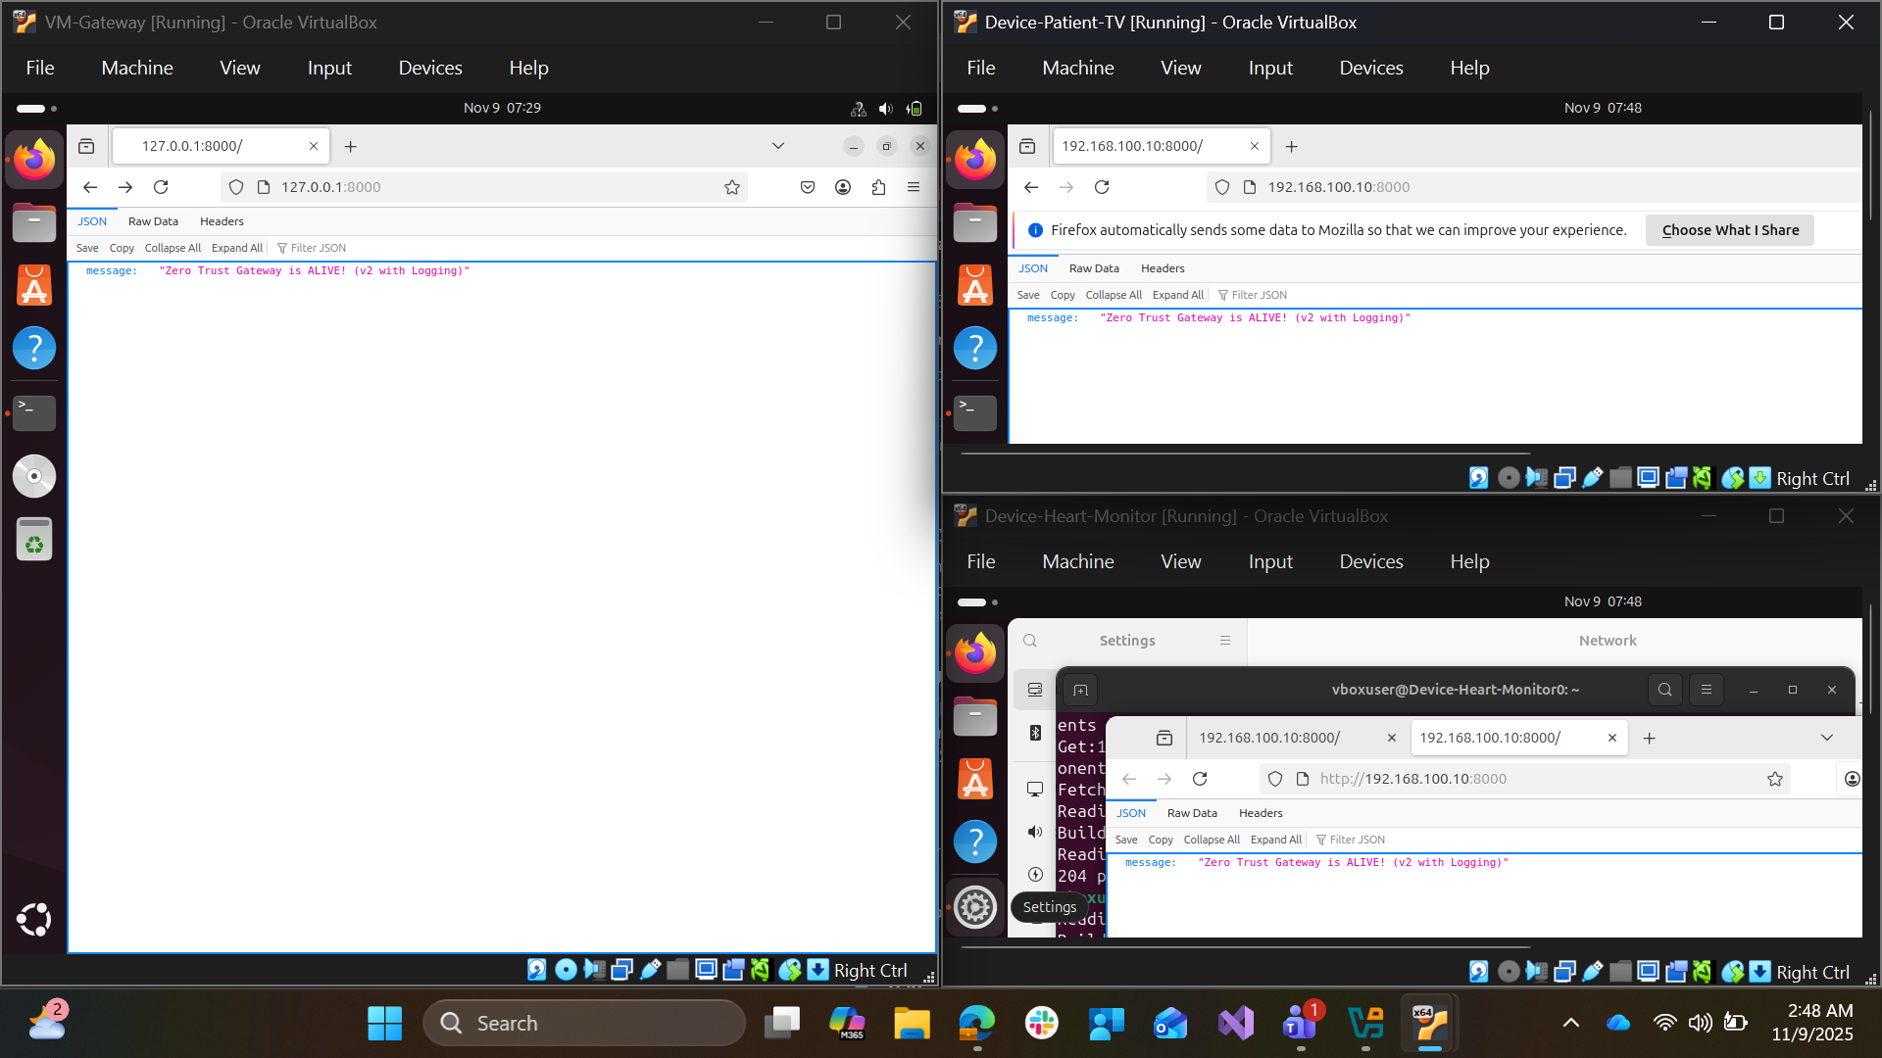Bookmark page with star icon in Gateway Firefox
1882x1058 pixels.
[x=731, y=187]
